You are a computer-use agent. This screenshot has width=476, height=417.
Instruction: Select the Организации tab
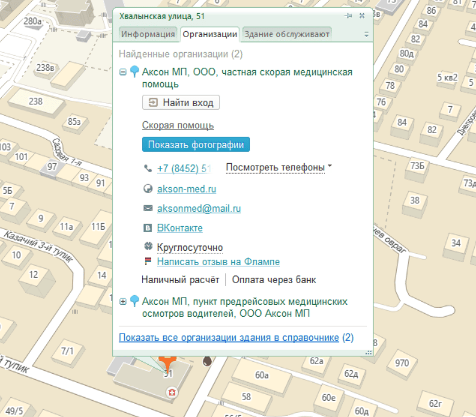210,34
